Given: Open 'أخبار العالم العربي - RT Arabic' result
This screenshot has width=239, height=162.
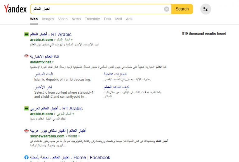Looking at the screenshot, I should pos(56,109).
